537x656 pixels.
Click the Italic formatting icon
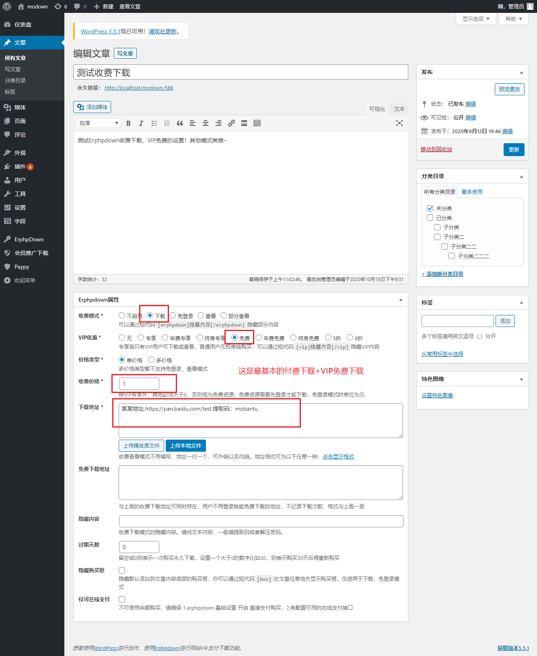click(x=141, y=123)
